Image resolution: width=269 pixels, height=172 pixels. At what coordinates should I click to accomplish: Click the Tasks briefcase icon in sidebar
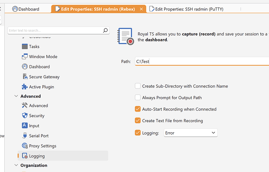coord(25,46)
